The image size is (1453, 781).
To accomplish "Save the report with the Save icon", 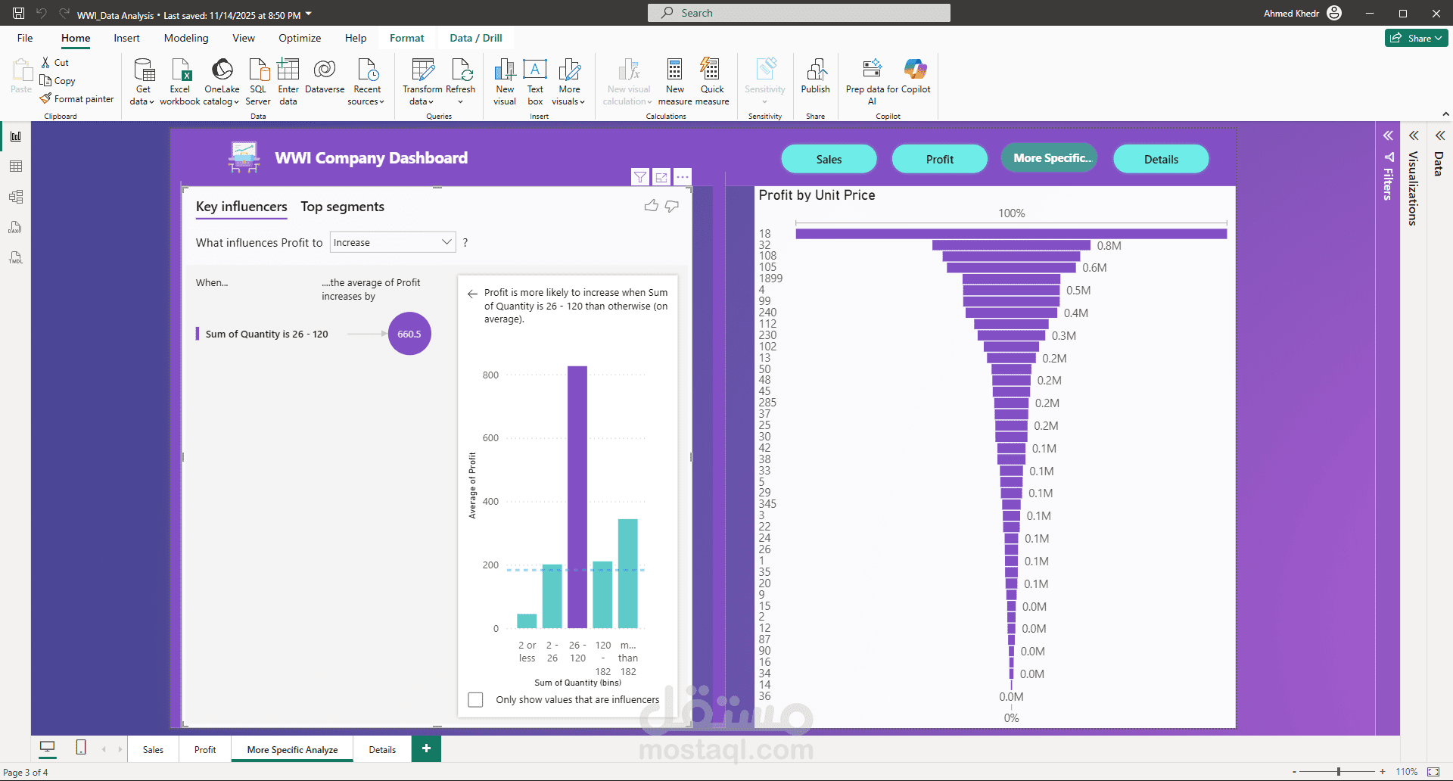I will point(19,14).
